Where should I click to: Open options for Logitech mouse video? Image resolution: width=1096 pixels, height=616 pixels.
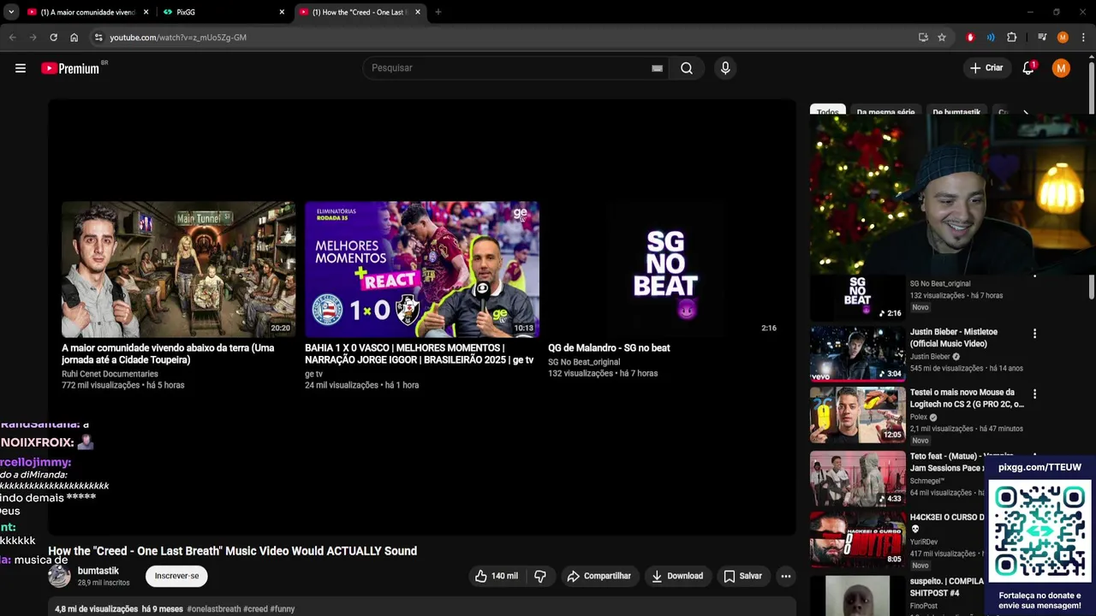(1034, 394)
